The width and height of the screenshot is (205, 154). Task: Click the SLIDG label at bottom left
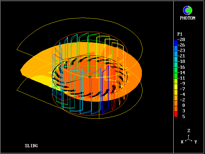coord(31,146)
